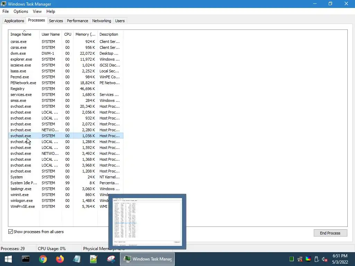Select the lsass.exe process
Screen dimensions: 355x266
coord(66,71)
